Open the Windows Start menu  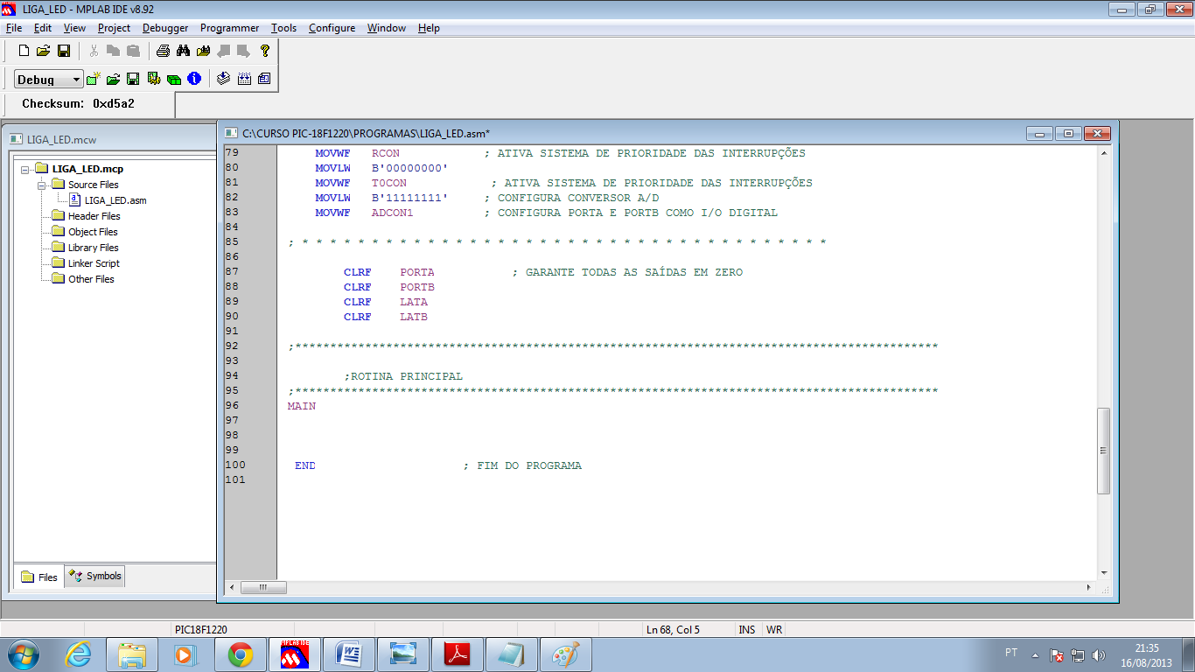[x=23, y=654]
